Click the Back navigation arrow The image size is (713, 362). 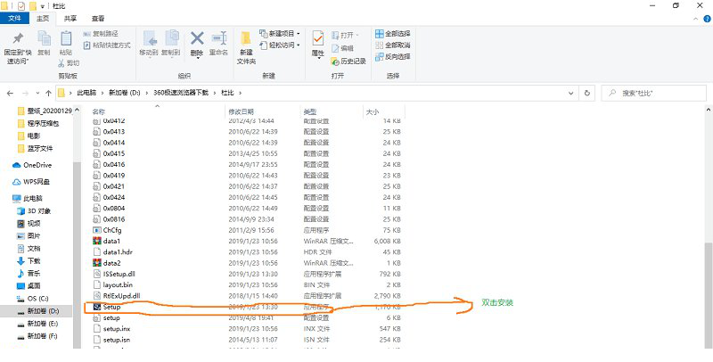[x=10, y=94]
